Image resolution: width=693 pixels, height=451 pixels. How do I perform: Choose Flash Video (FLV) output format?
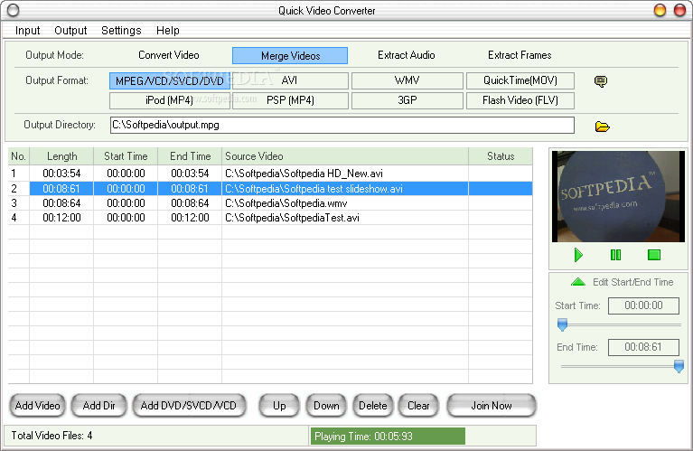(x=520, y=101)
